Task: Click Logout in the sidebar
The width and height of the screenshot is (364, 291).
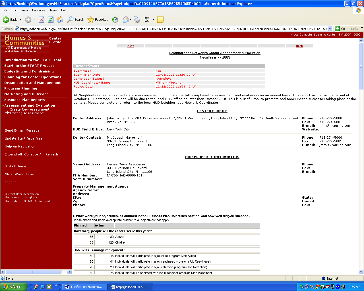Action: [10, 182]
